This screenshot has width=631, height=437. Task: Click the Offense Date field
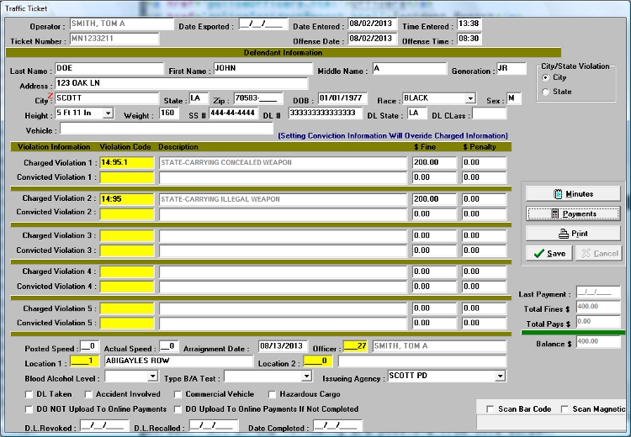372,39
